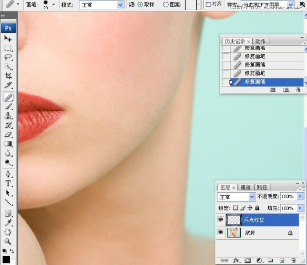Create new document from current history state
The width and height of the screenshot is (307, 265).
point(273,90)
